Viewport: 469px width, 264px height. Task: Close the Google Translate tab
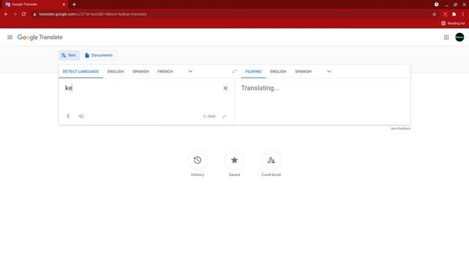[64, 4]
